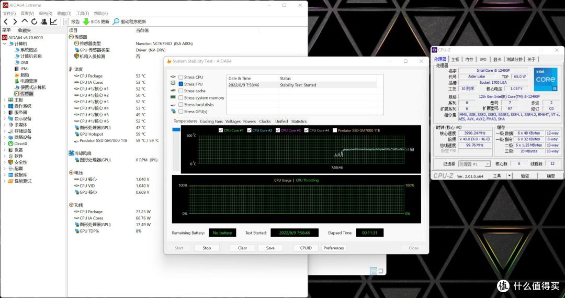Enable Stress system memory checkbox
The image size is (565, 298).
pos(181,98)
